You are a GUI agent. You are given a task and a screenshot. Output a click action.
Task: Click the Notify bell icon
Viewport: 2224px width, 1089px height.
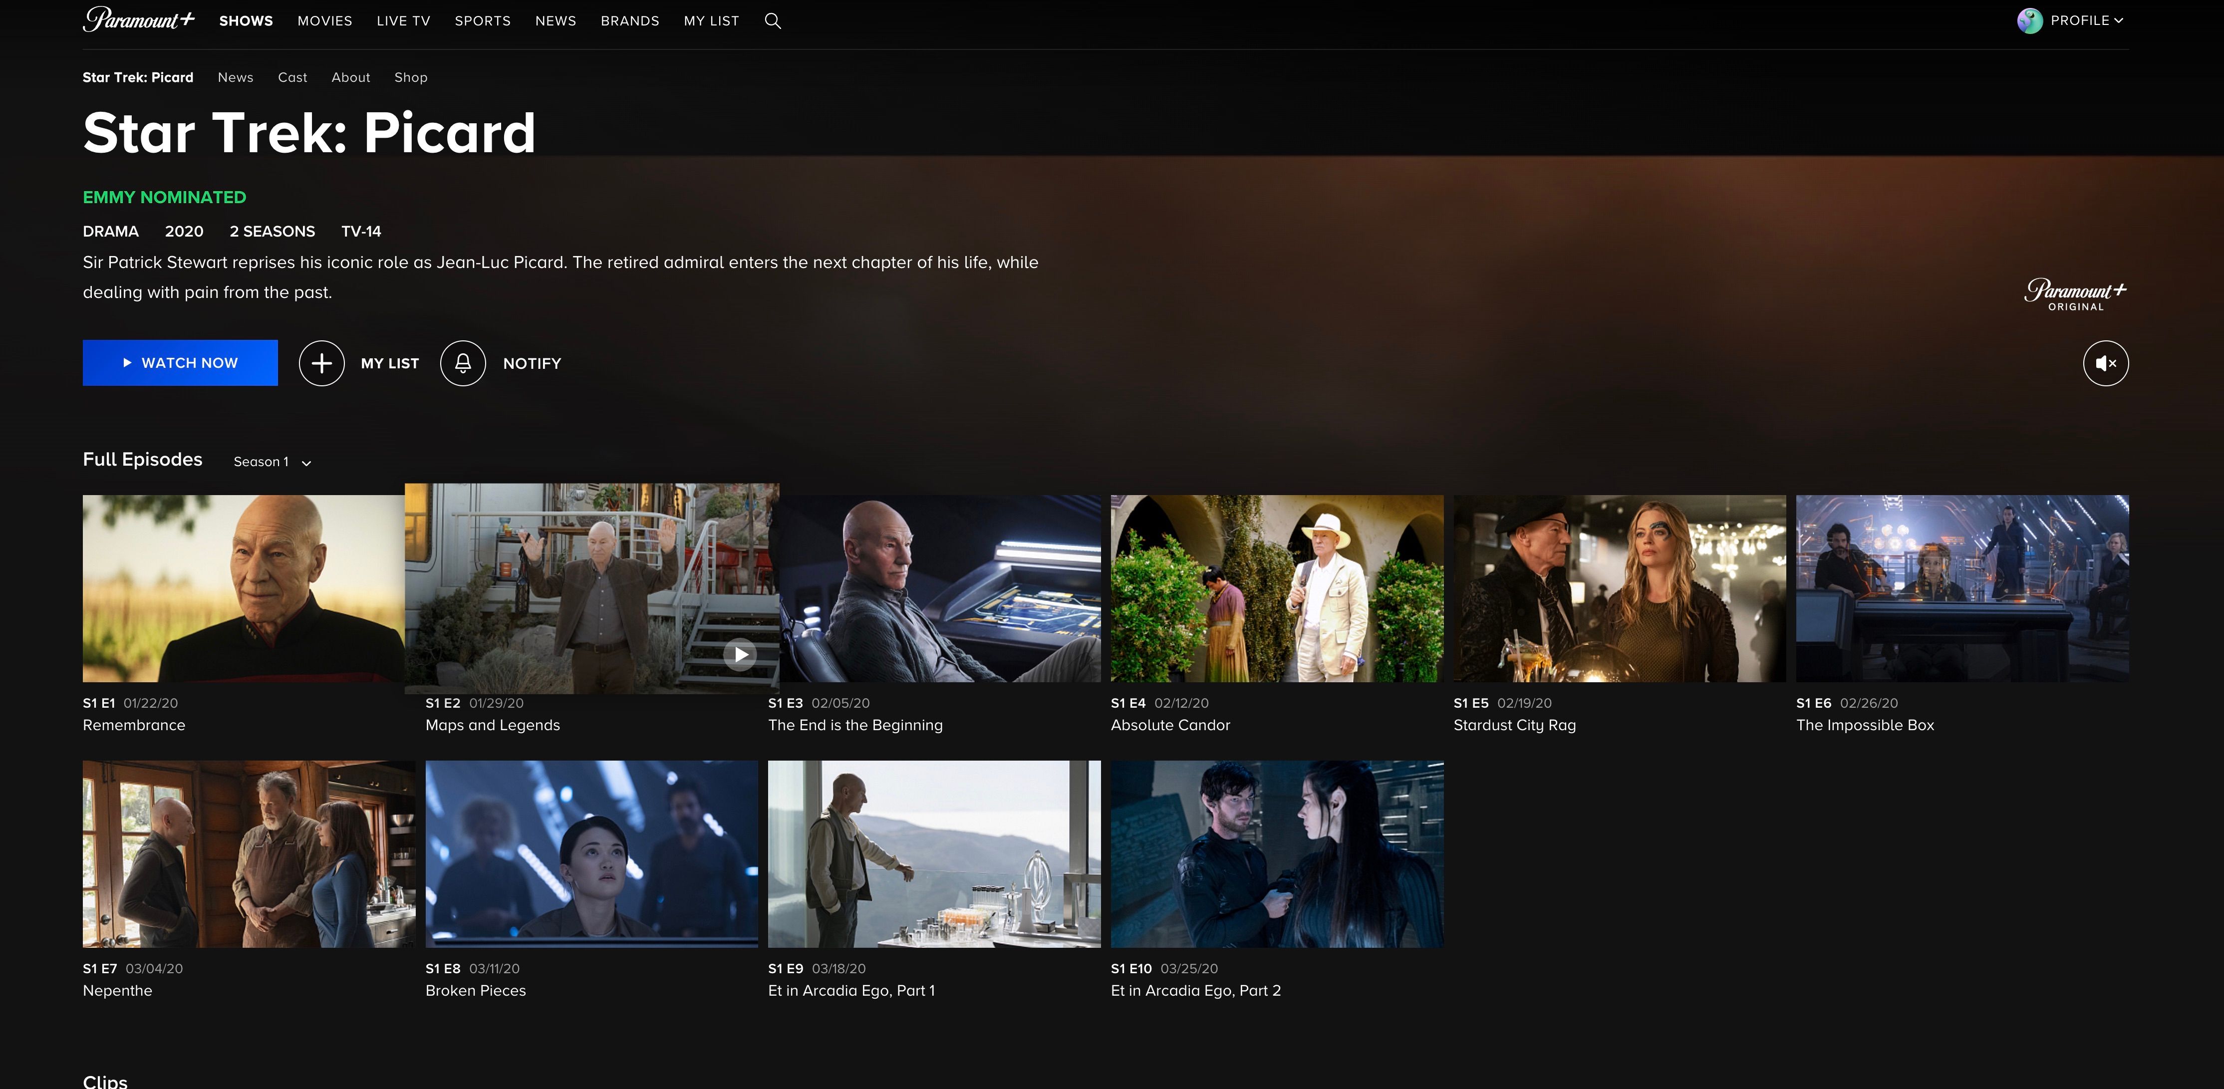pyautogui.click(x=463, y=363)
